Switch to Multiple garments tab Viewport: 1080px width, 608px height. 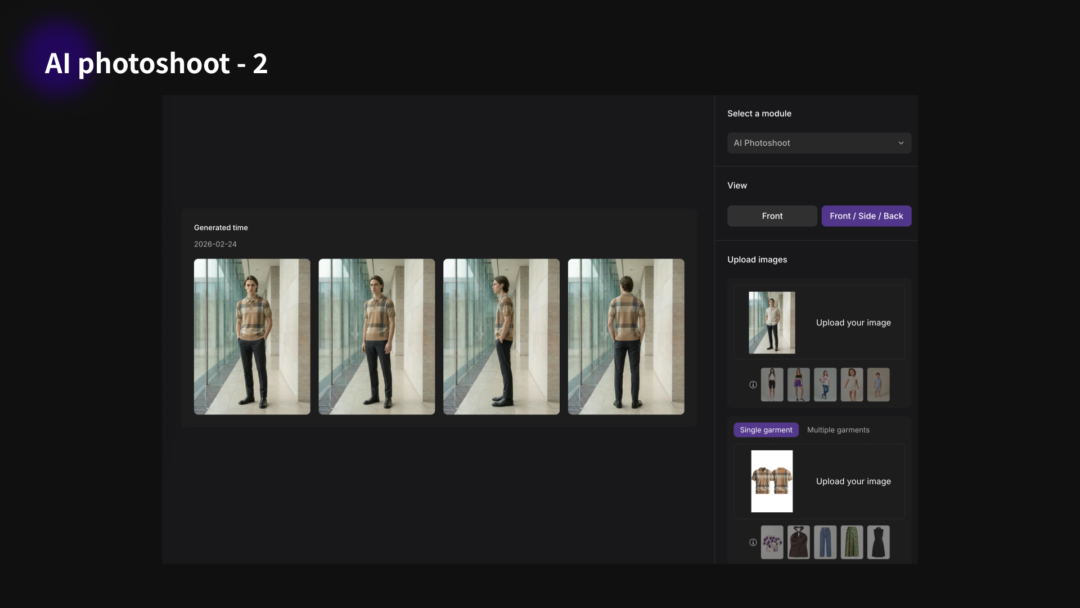pos(838,430)
